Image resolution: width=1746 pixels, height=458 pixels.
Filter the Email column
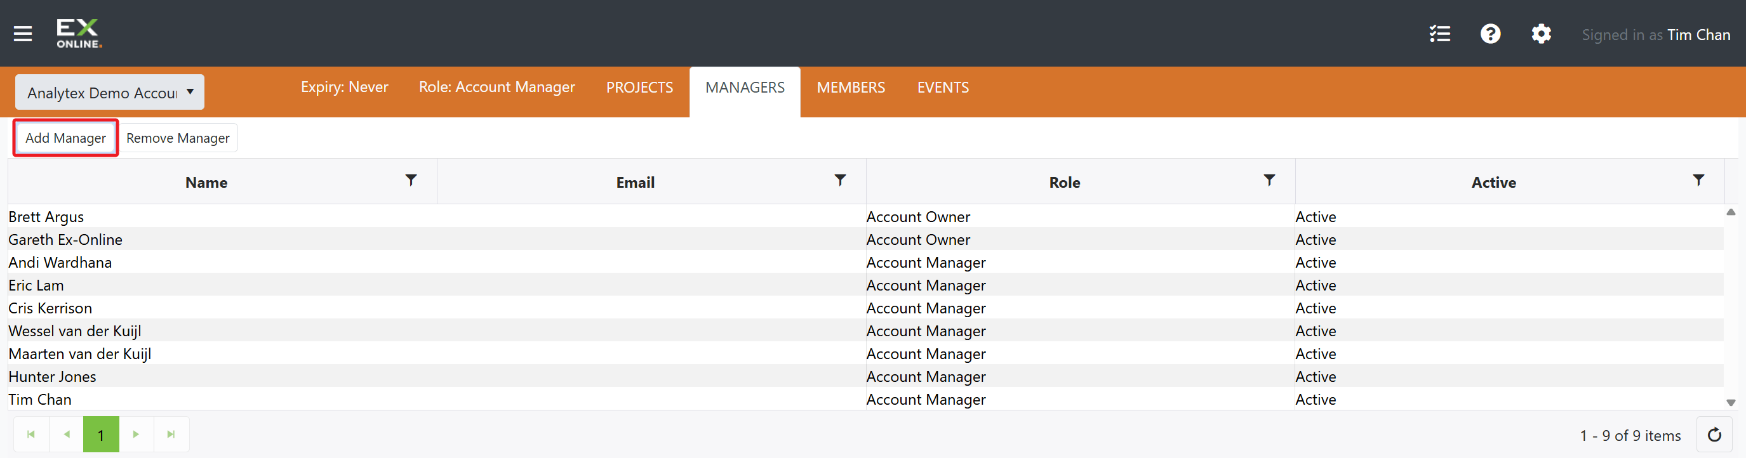coord(840,180)
